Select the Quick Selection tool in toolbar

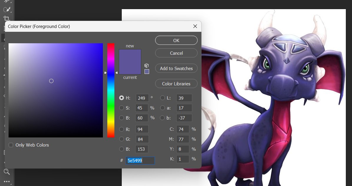(x=7, y=10)
